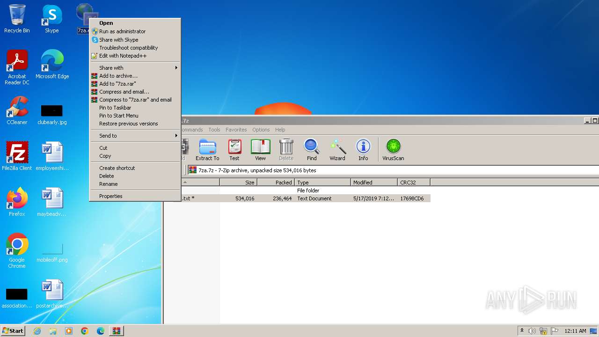Image resolution: width=599 pixels, height=337 pixels.
Task: Click the VirusScan bug toolbar icon
Action: (x=393, y=150)
